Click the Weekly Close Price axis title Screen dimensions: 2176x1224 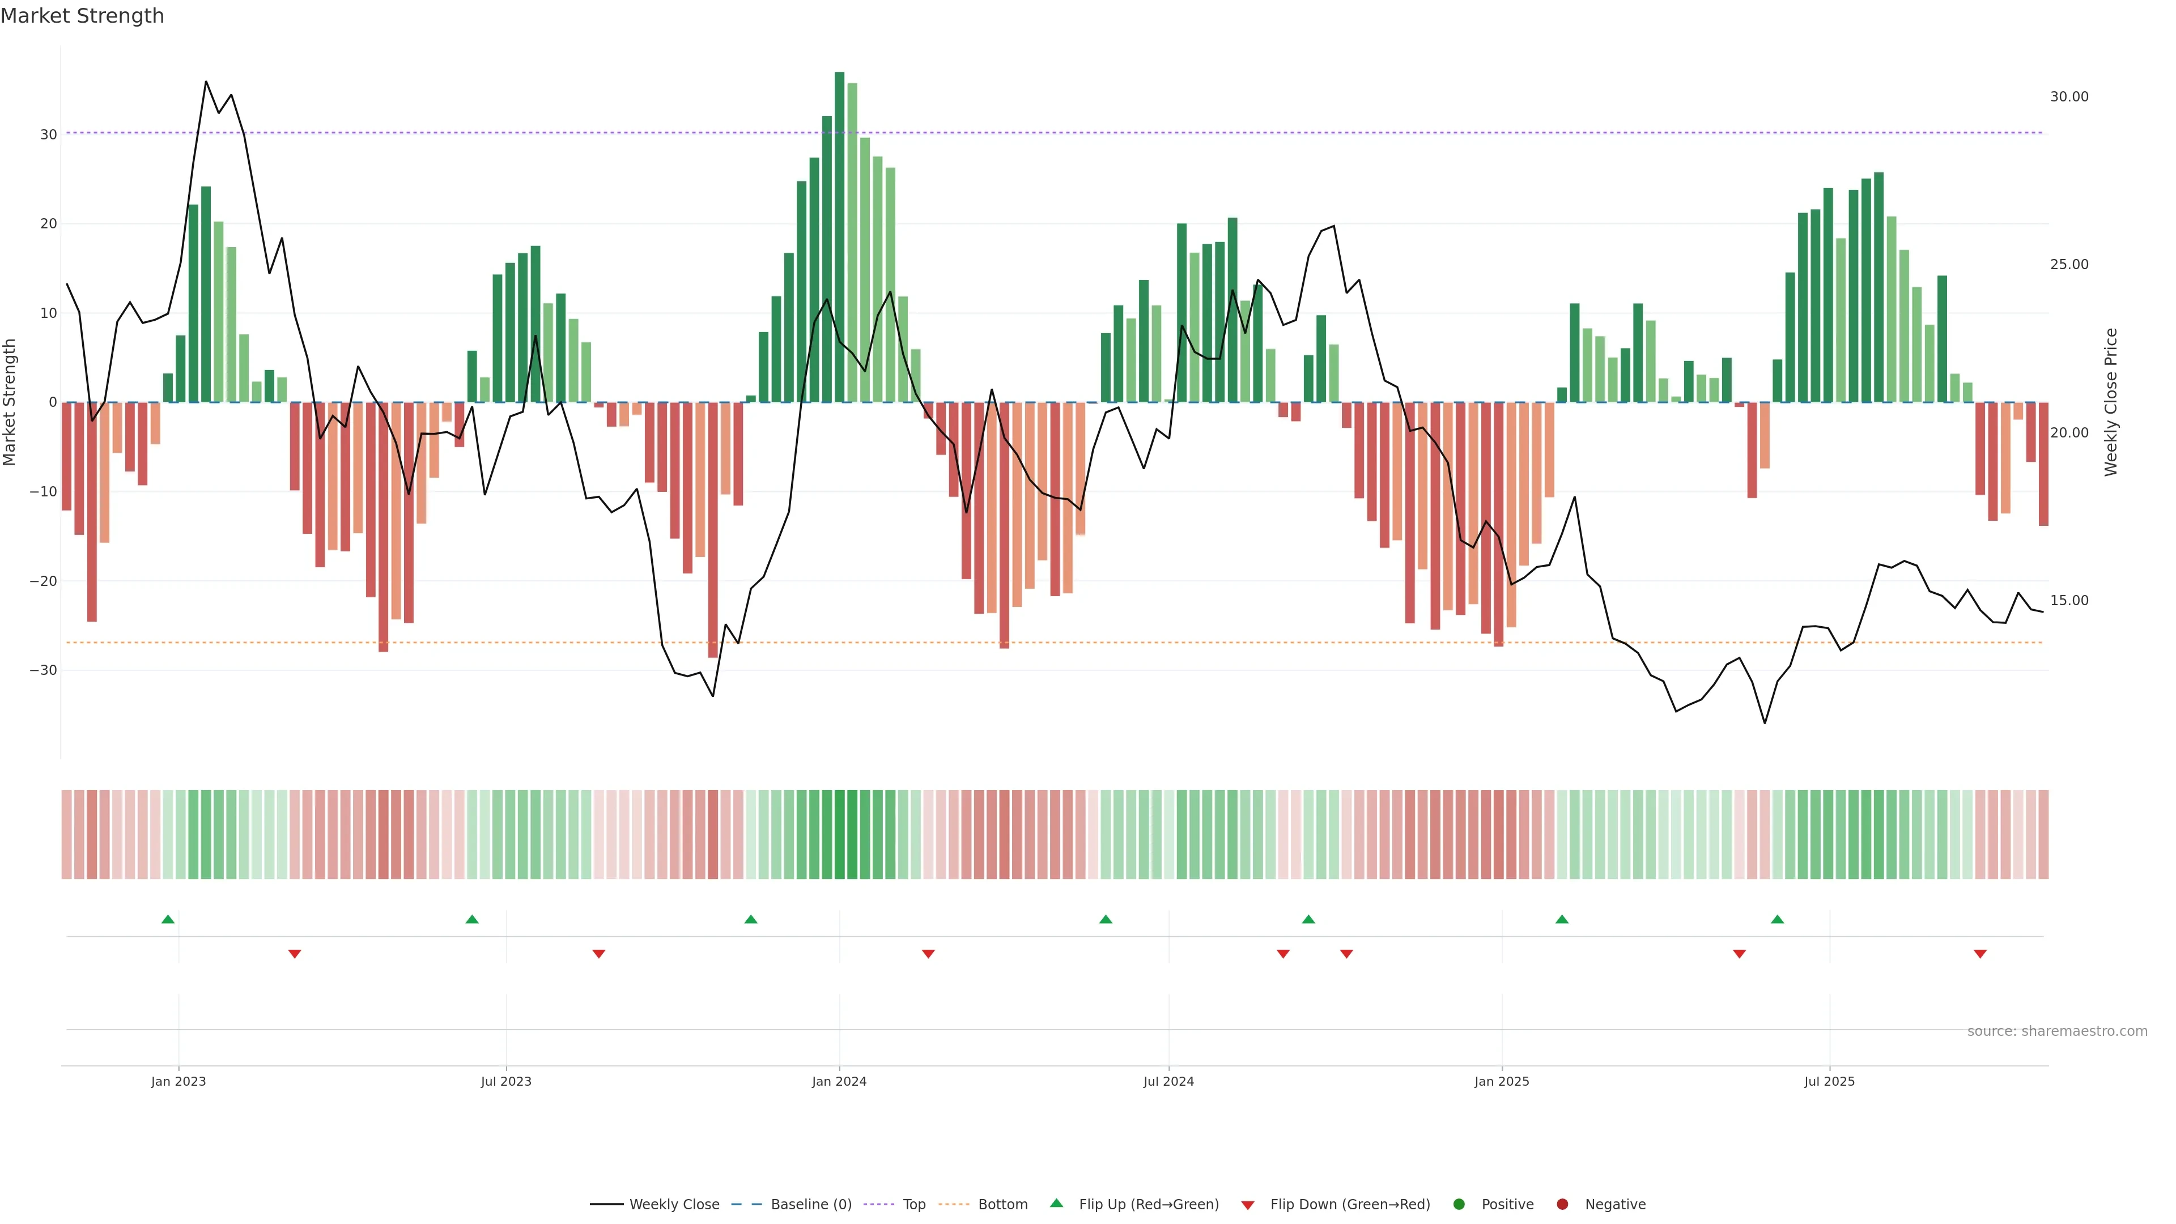point(2111,402)
